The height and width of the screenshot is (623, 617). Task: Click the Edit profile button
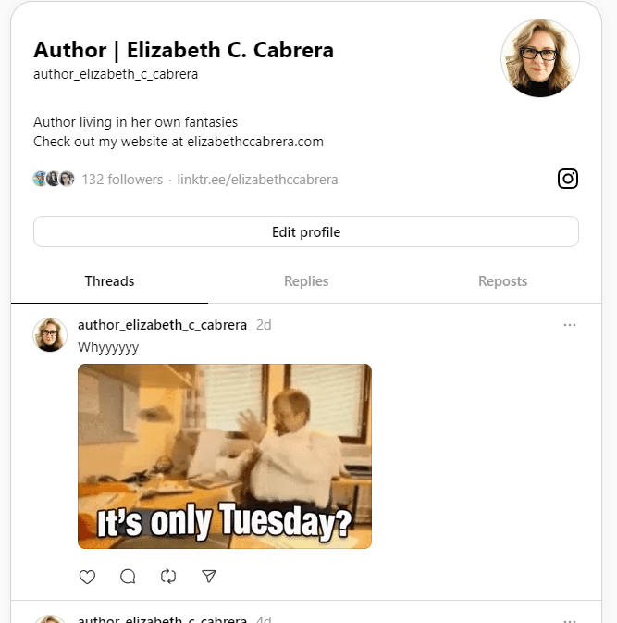[x=306, y=231]
